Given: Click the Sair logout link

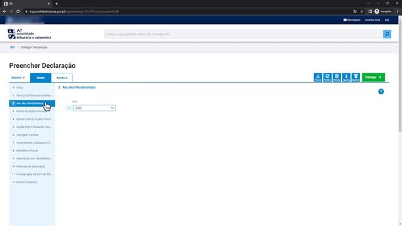Looking at the screenshot, I should [387, 19].
